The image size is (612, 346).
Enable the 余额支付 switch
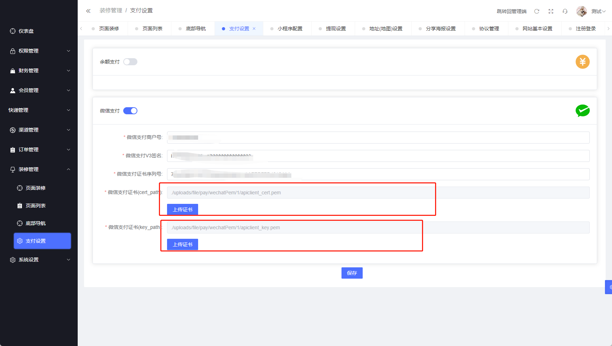130,62
